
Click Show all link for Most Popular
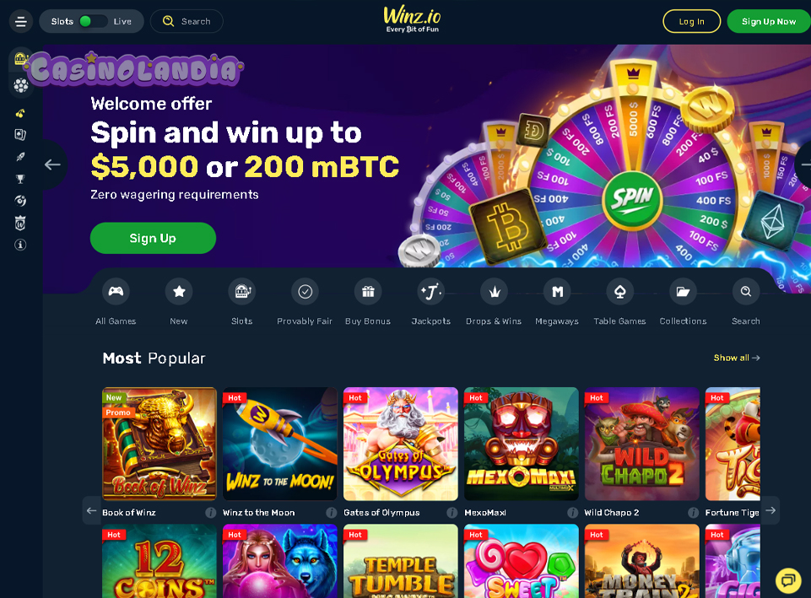pyautogui.click(x=737, y=358)
